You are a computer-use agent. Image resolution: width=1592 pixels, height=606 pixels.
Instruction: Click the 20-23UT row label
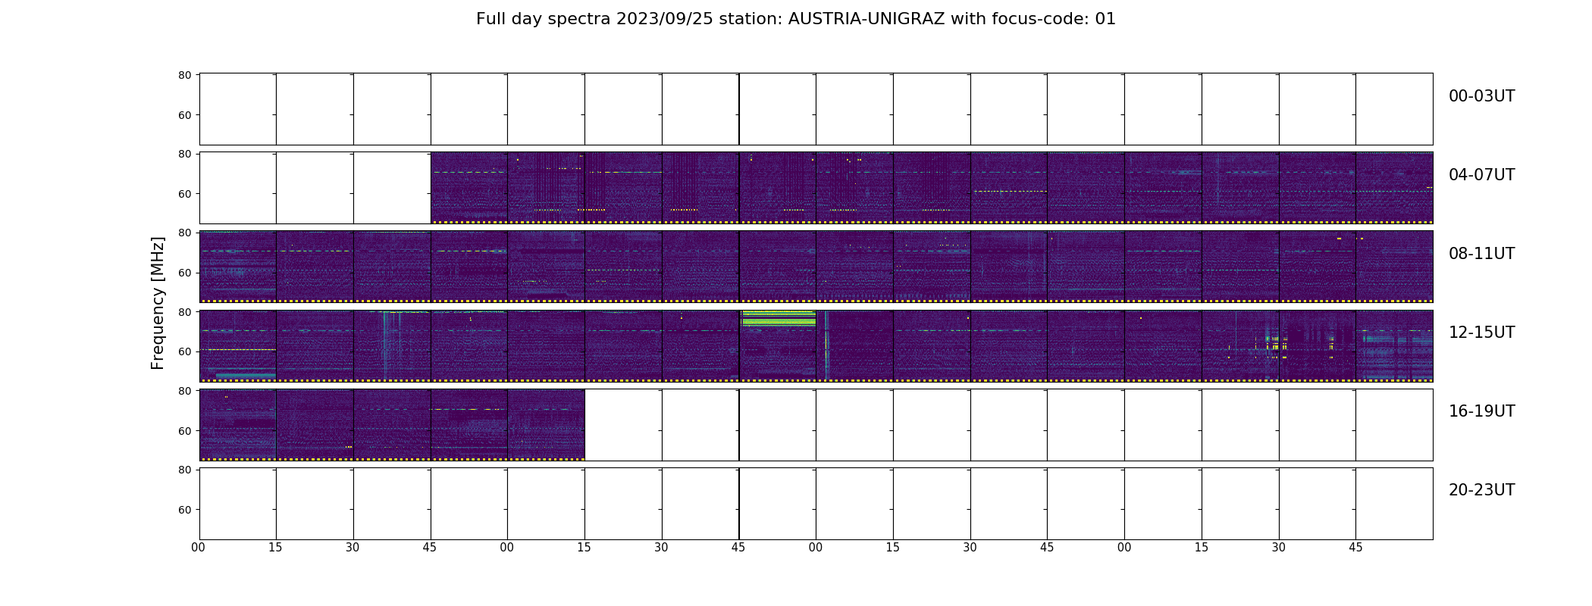[1481, 490]
